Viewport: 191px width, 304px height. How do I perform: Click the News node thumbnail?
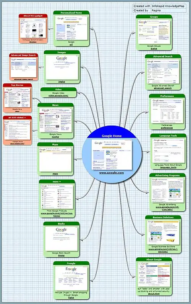55,120
